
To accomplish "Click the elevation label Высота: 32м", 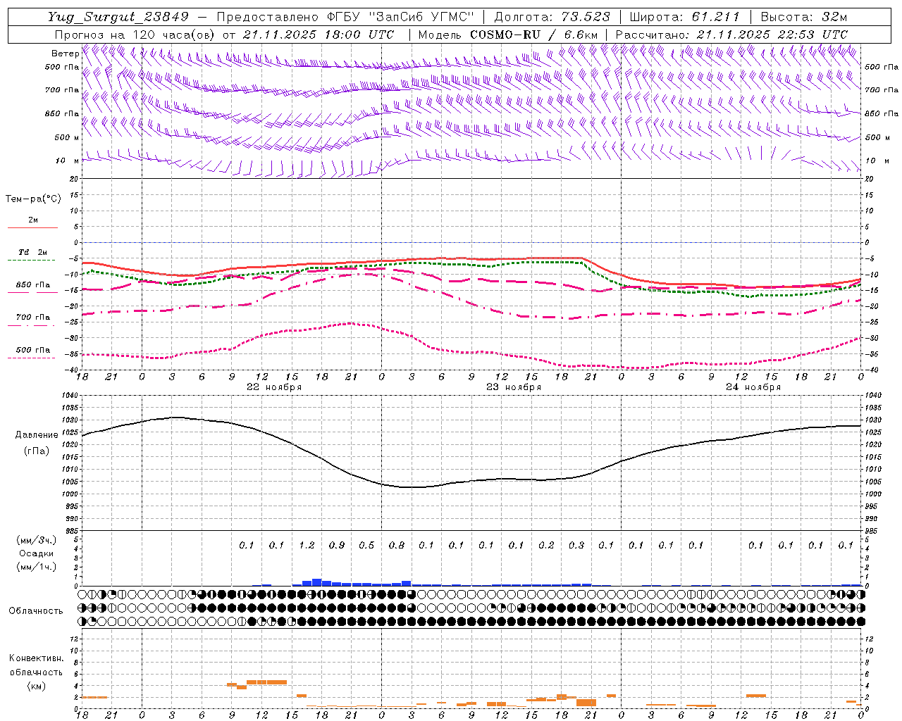I will pos(803,17).
